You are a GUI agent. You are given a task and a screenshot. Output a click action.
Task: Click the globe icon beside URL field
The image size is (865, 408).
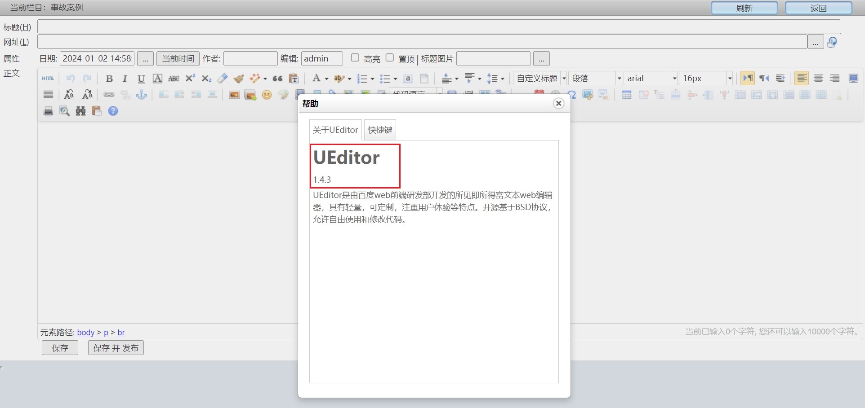832,42
